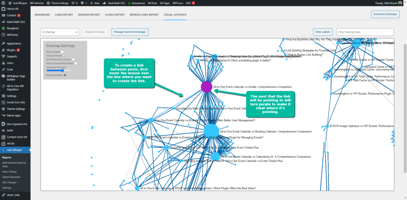
Task: Click the Filter Sitemap Data search field
Action: tap(364, 32)
